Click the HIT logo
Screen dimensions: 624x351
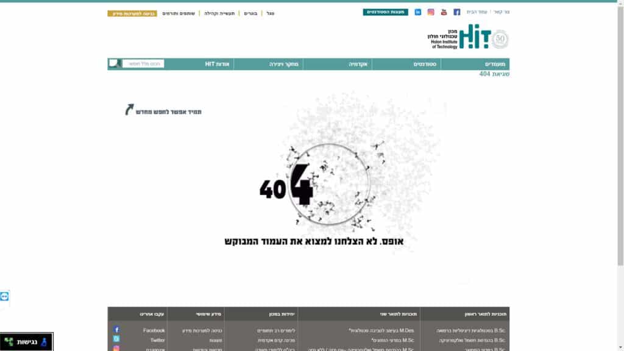468,37
